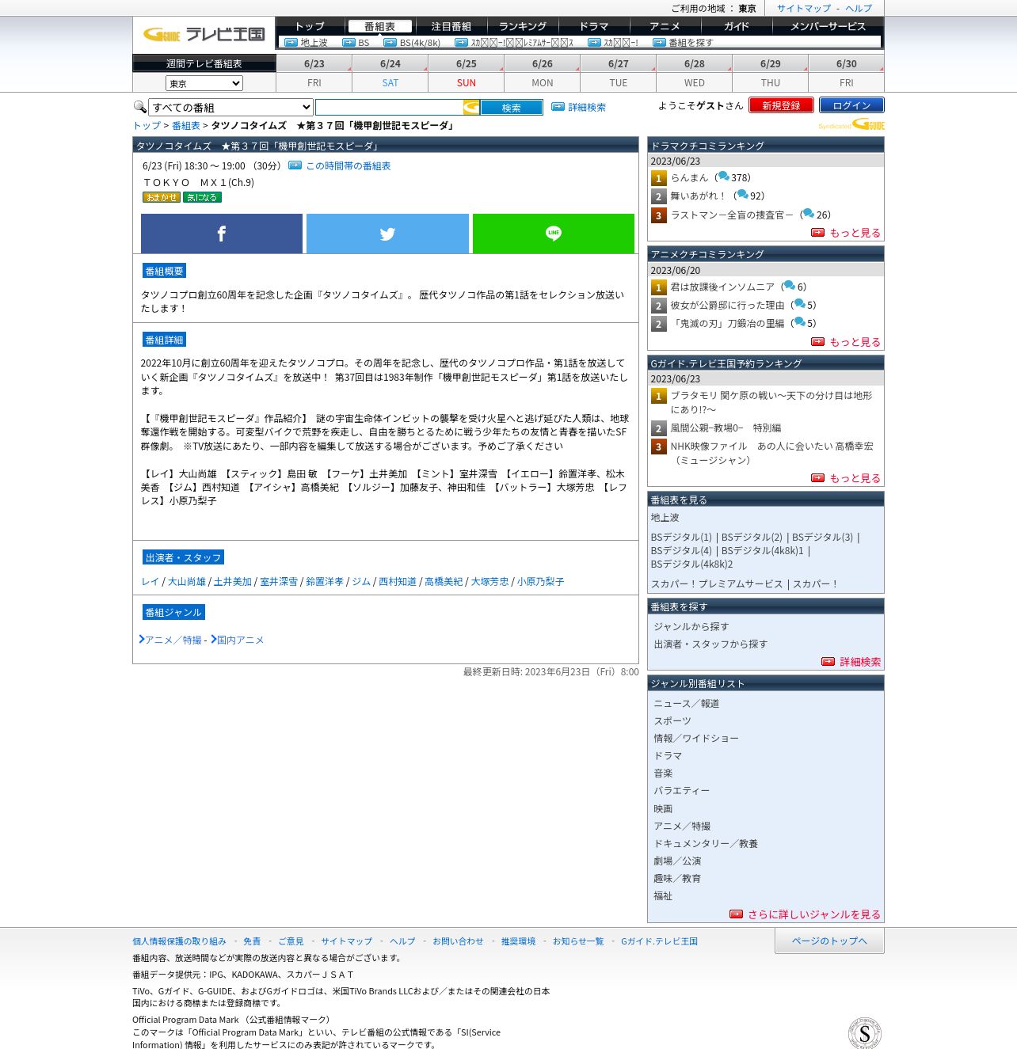This screenshot has height=1049, width=1017.
Task: Open ジャンルから探す link
Action: point(691,626)
